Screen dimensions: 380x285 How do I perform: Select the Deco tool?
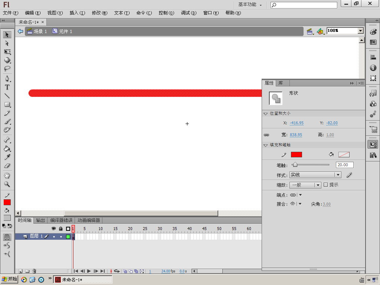click(x=7, y=130)
